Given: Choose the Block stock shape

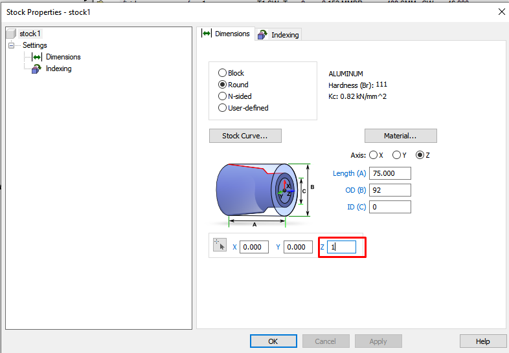Looking at the screenshot, I should click(222, 73).
